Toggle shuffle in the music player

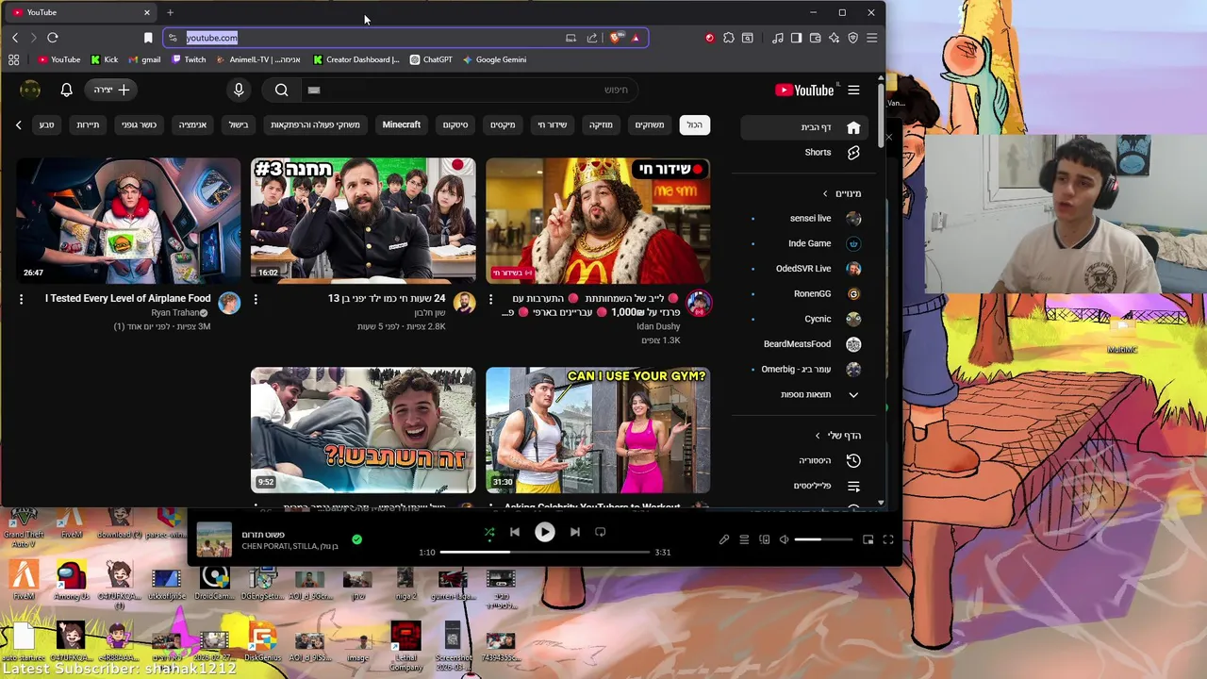point(489,532)
